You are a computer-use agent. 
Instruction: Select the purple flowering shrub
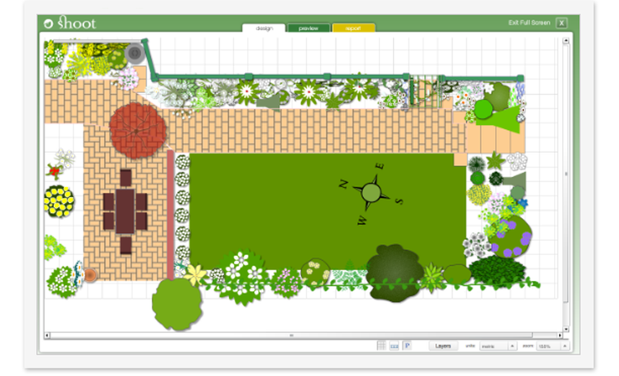pos(511,237)
